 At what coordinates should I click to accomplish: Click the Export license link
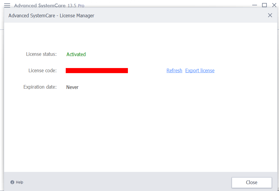click(x=200, y=70)
